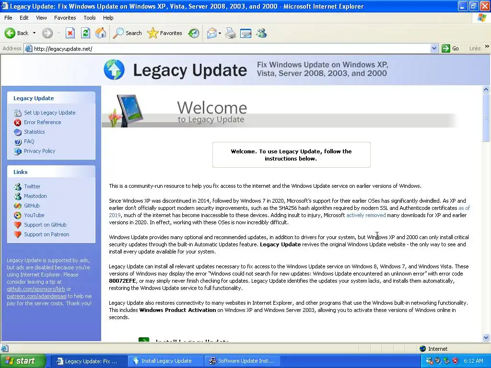The width and height of the screenshot is (491, 368).
Task: Open the Help menu
Action: [x=108, y=18]
